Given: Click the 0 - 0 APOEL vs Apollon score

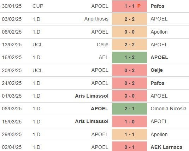Looking at the screenshot, I should [x=129, y=32].
